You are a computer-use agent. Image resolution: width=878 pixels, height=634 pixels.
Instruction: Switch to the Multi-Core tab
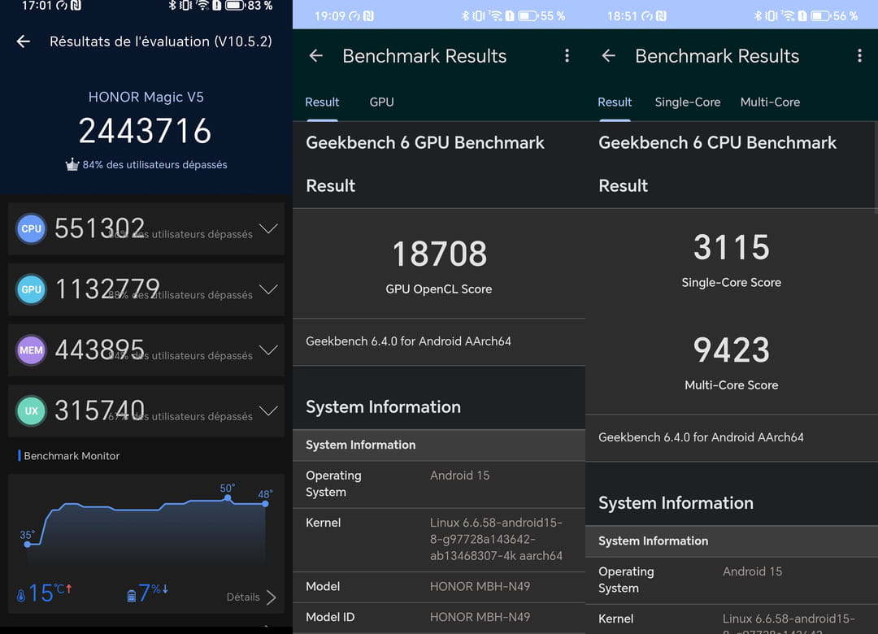[770, 102]
